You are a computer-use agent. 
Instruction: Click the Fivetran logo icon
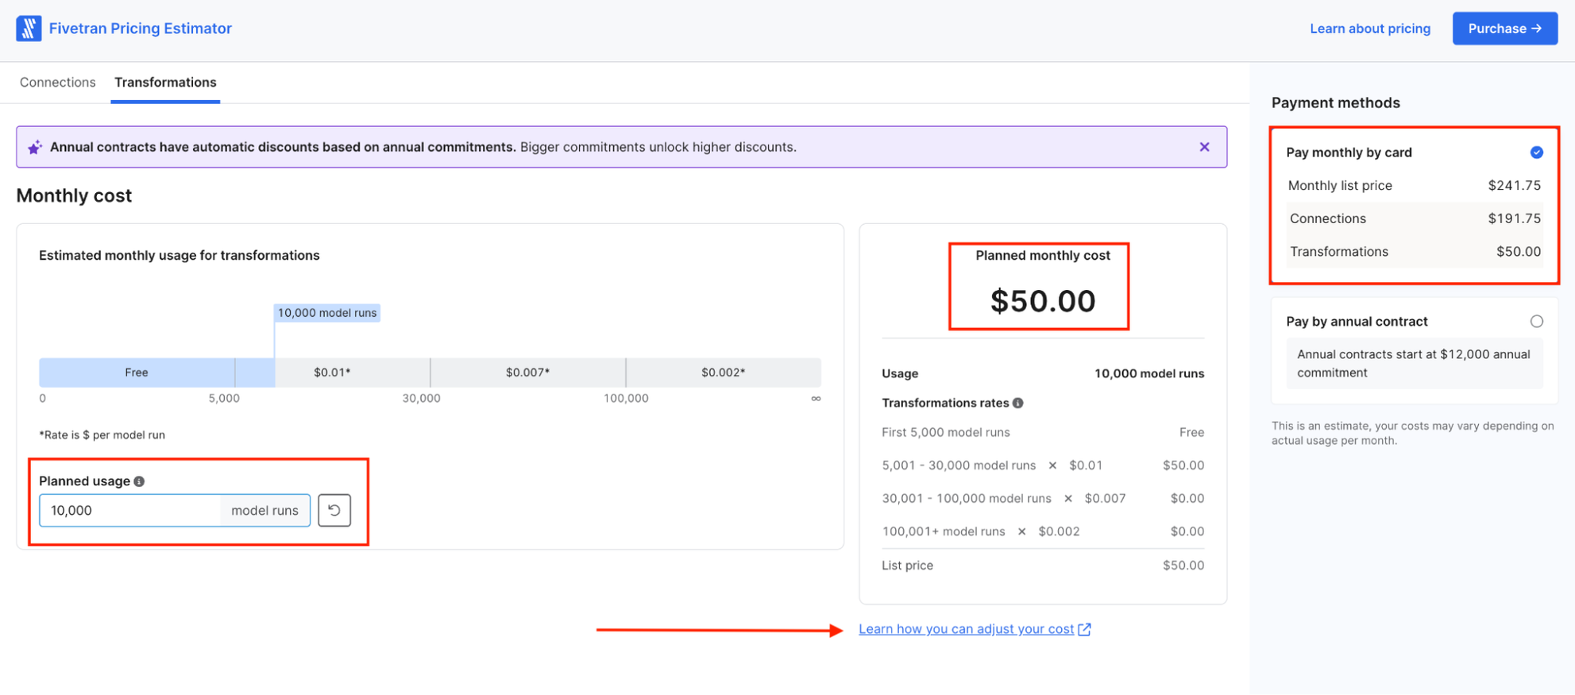tap(29, 29)
